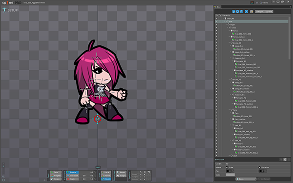Click the first blue tree filter icon
Screen dimensions: 293x183
pyautogui.click(x=234, y=11)
